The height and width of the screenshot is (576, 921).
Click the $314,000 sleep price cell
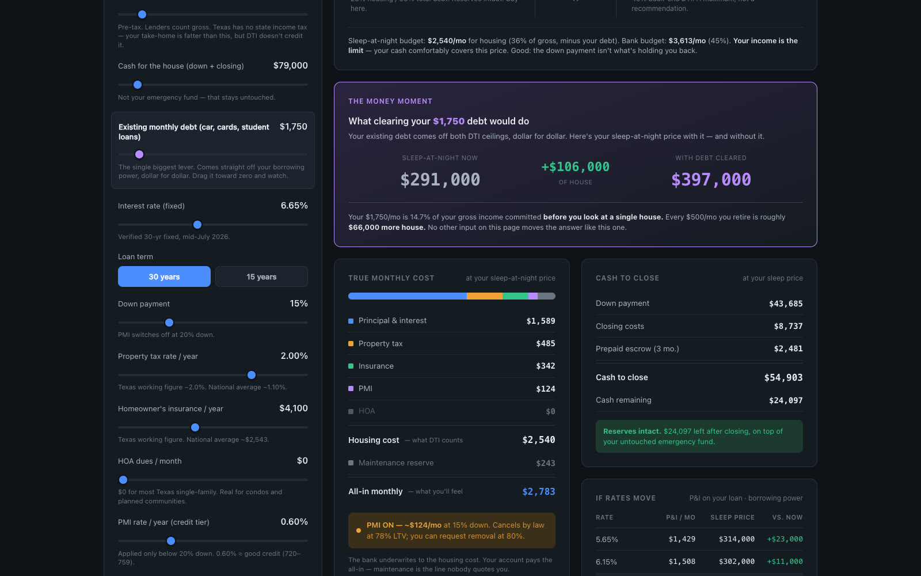coord(737,539)
